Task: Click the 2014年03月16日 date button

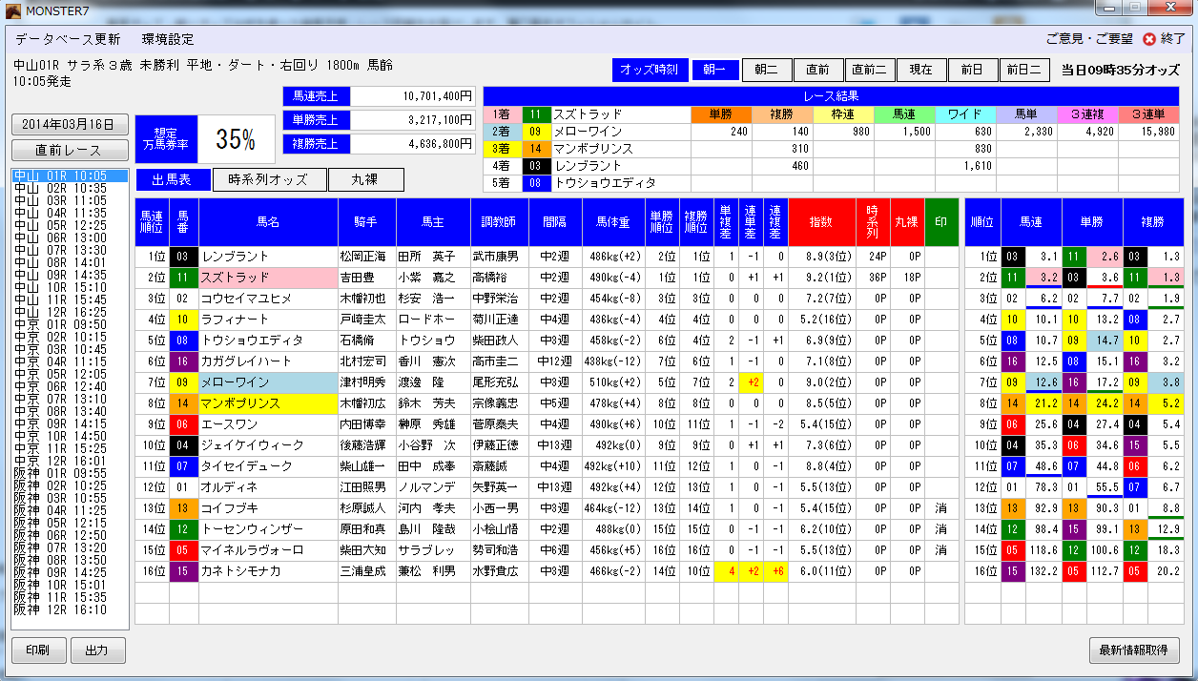Action: point(70,125)
